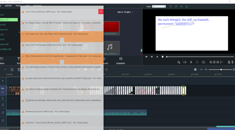Click the window restore button at top right
The height and width of the screenshot is (130, 235).
230,2
